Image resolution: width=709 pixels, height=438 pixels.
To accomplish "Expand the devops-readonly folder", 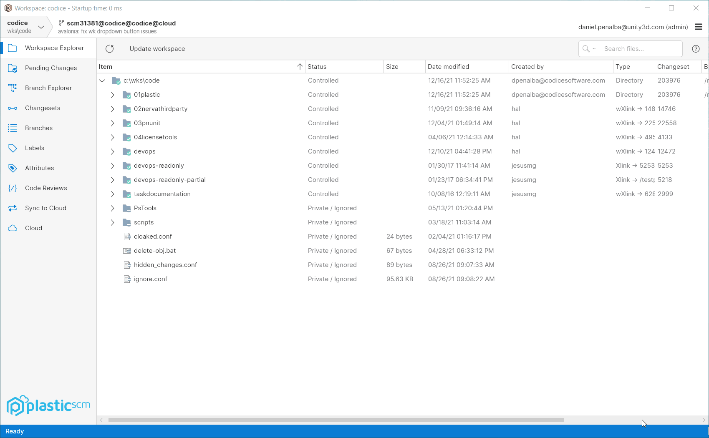I will pyautogui.click(x=112, y=166).
